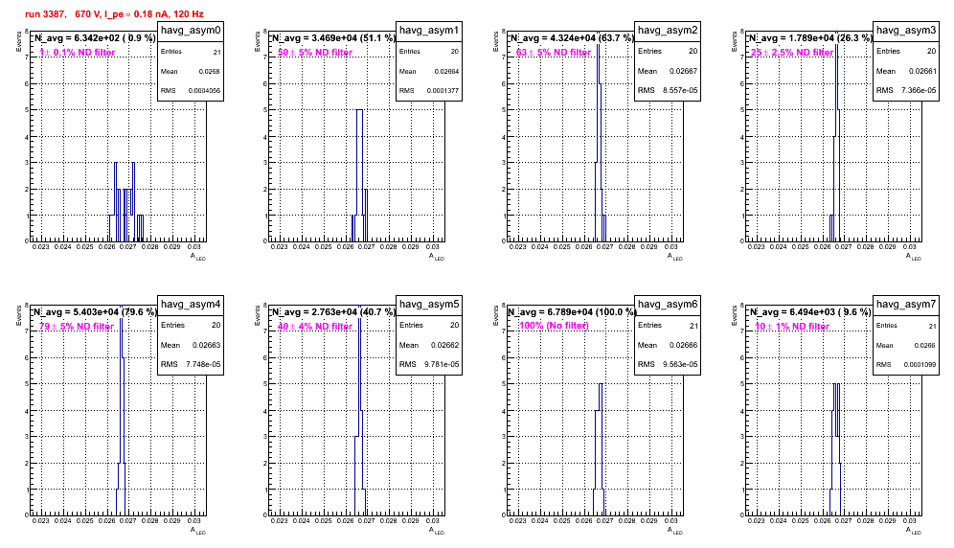The image size is (954, 548).
Task: Click Entries 20 row in havg_asym5 stats
Action: coord(429,326)
